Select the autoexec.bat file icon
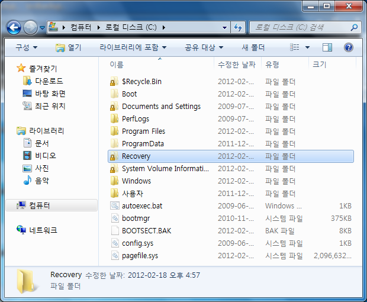 pos(115,206)
